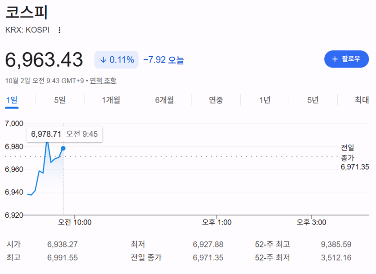
Task: Click the 0.11% down change badge
Action: tap(117, 60)
